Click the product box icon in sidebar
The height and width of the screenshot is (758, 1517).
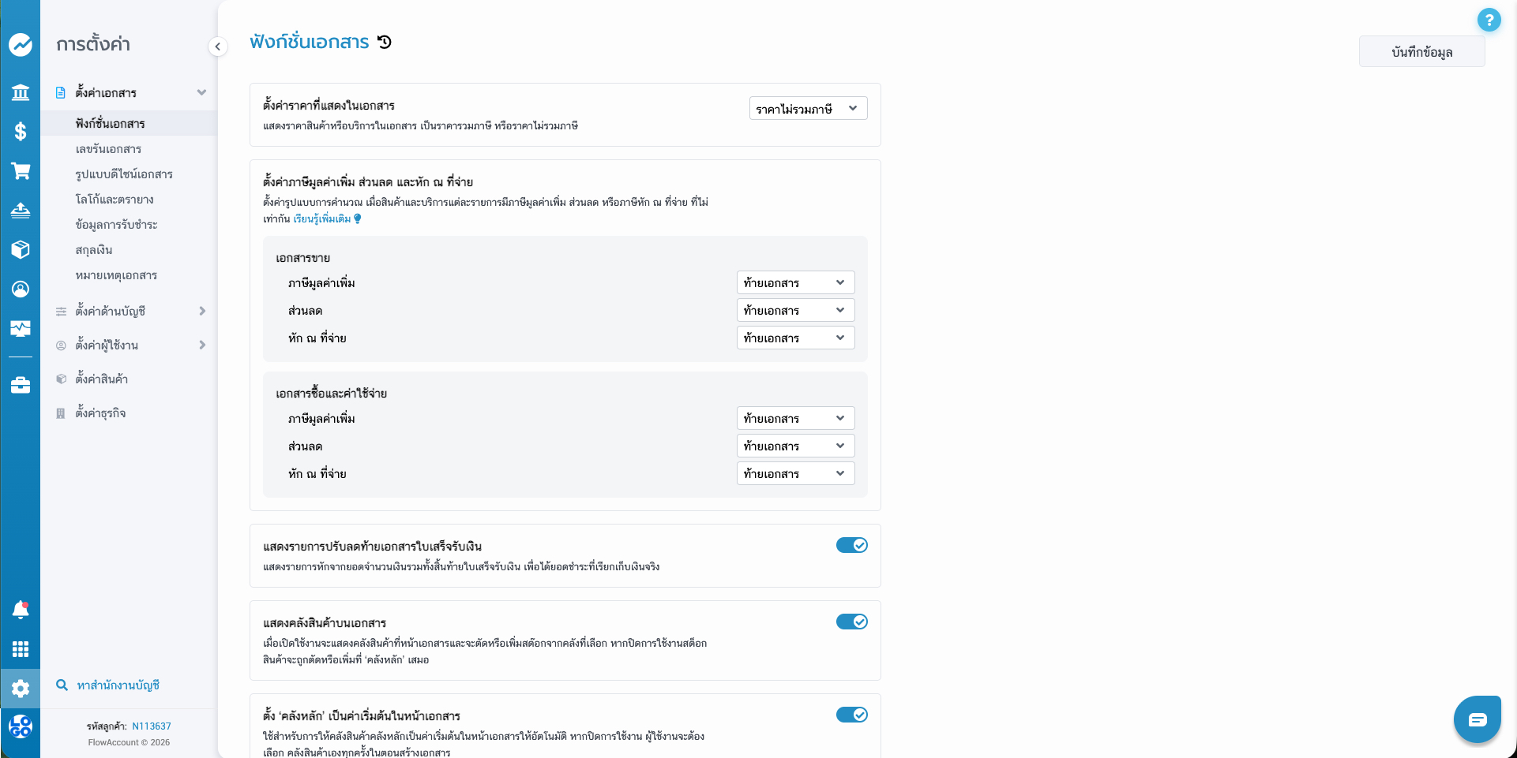click(21, 250)
